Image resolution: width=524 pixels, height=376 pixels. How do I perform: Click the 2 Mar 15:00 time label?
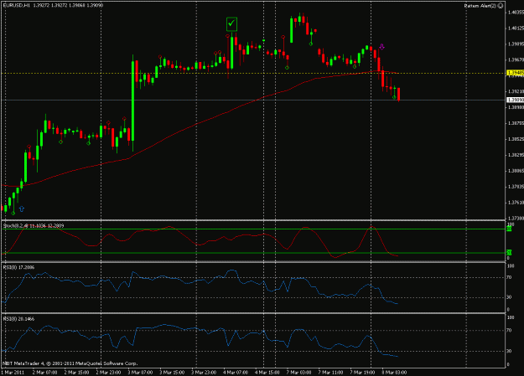76,373
